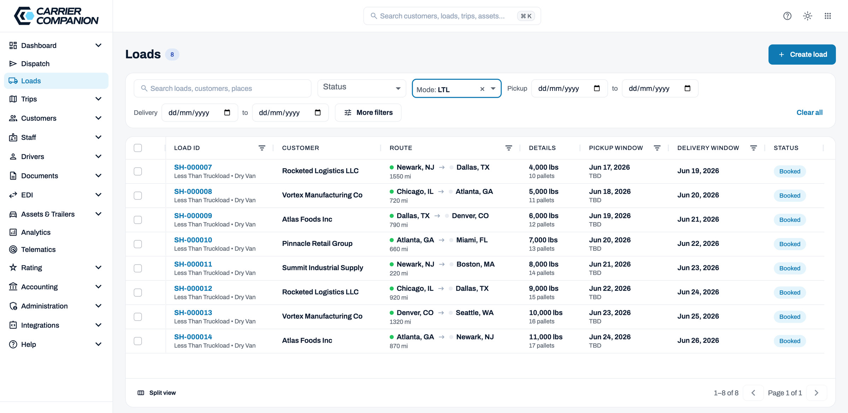Check the box for load SH-000011
848x413 pixels.
[138, 269]
